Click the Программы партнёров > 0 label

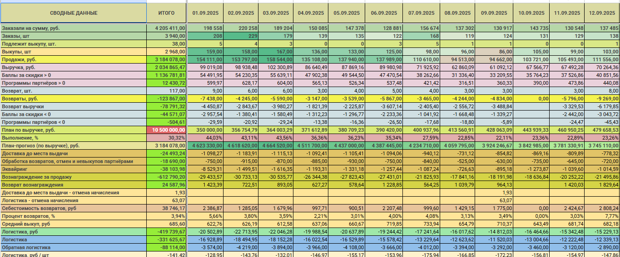[x=74, y=83]
